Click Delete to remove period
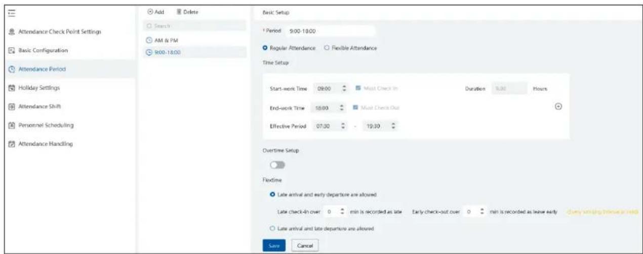The width and height of the screenshot is (643, 254). coord(187,12)
